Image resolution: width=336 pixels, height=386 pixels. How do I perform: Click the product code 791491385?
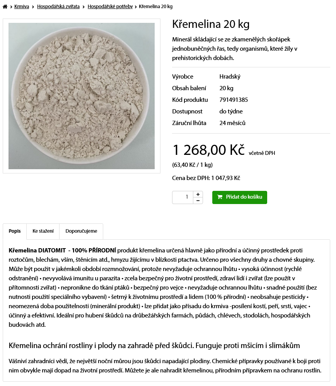tap(234, 100)
